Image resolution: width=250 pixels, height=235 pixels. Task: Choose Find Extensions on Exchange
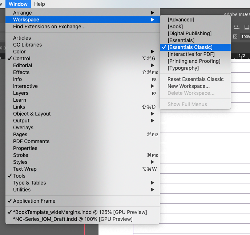82,27
